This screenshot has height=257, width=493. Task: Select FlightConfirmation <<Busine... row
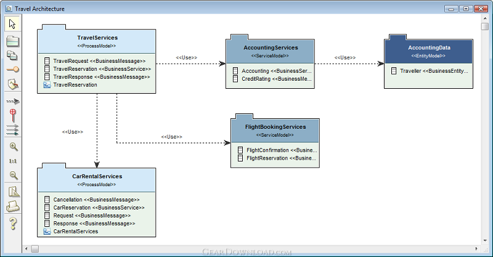277,150
